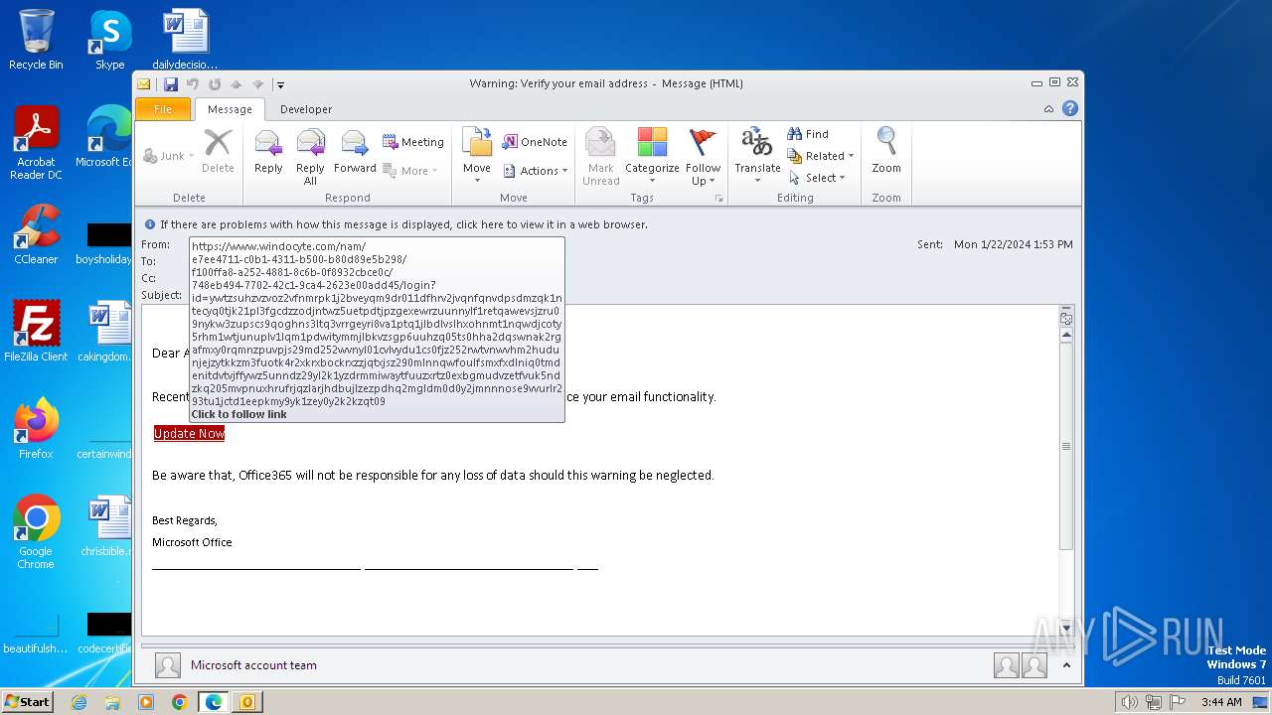Create a Meeting reply
The width and height of the screenshot is (1272, 715).
coord(413,142)
